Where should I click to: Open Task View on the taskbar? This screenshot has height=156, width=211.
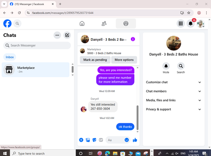(x=91, y=153)
